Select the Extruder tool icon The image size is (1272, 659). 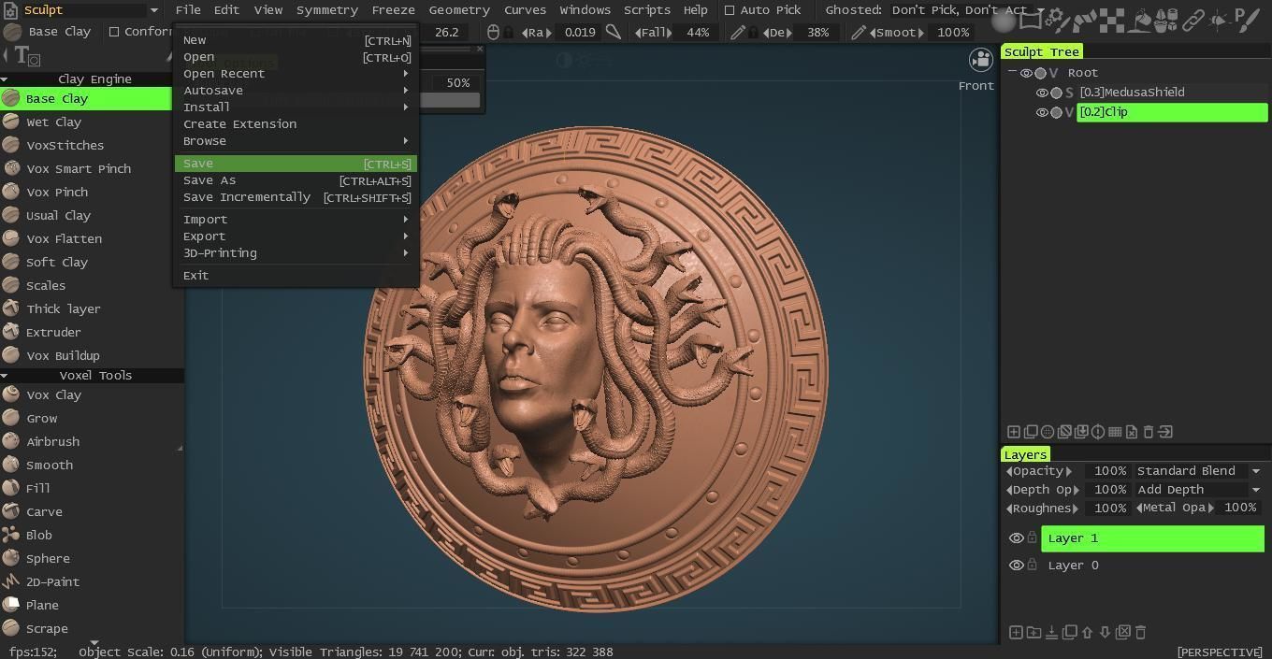[x=11, y=332]
